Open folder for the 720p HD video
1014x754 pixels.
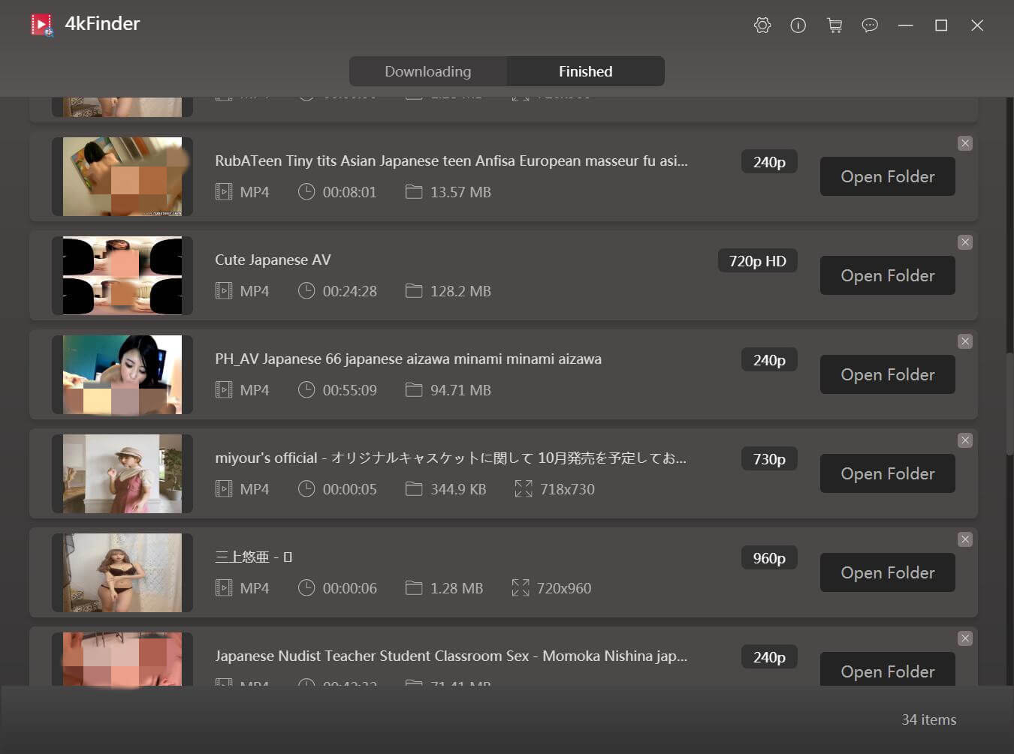[887, 275]
